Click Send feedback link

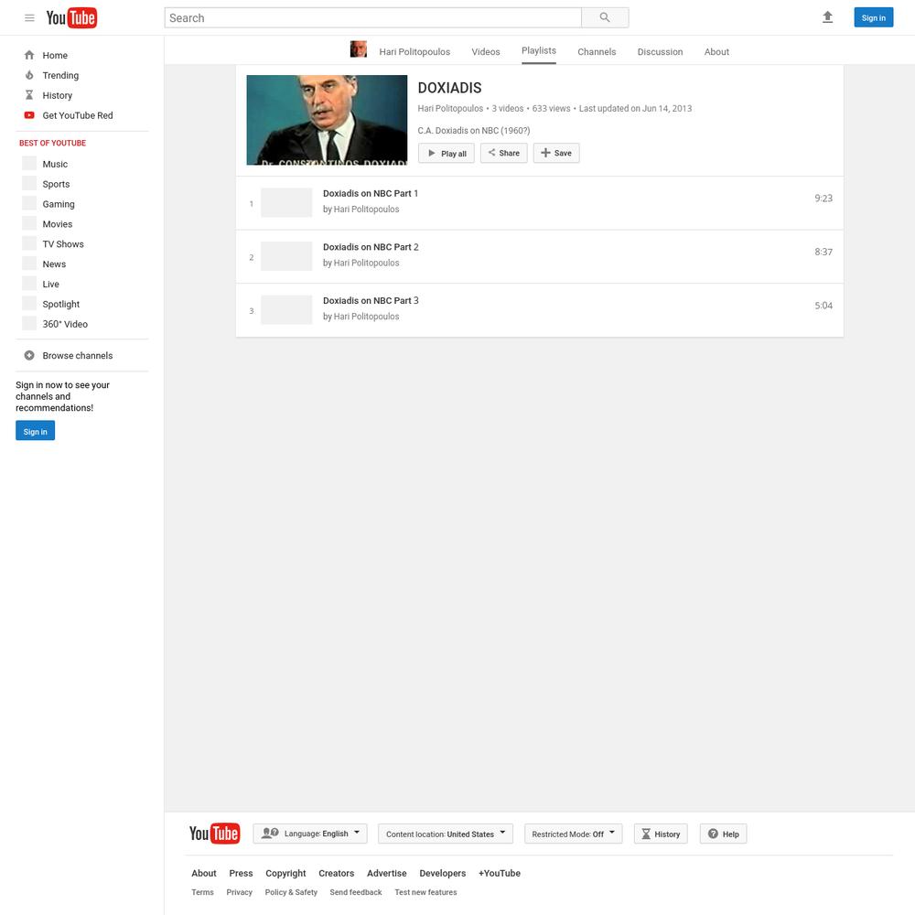click(x=355, y=892)
